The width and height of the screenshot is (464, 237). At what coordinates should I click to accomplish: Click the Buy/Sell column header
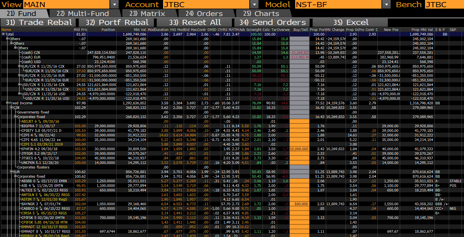coord(299,30)
